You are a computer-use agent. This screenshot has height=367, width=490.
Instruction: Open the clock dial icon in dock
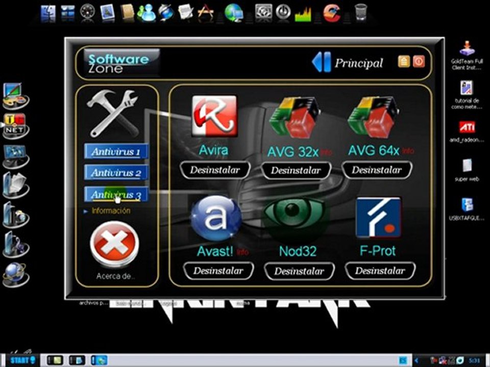87,12
